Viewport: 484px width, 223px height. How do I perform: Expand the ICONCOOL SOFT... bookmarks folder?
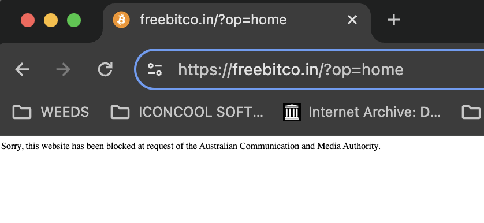point(187,112)
